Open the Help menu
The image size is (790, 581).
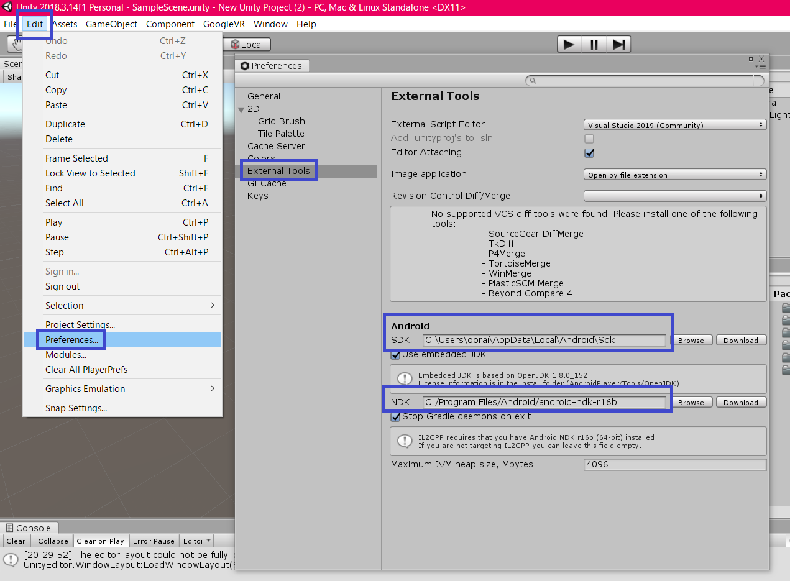click(306, 24)
